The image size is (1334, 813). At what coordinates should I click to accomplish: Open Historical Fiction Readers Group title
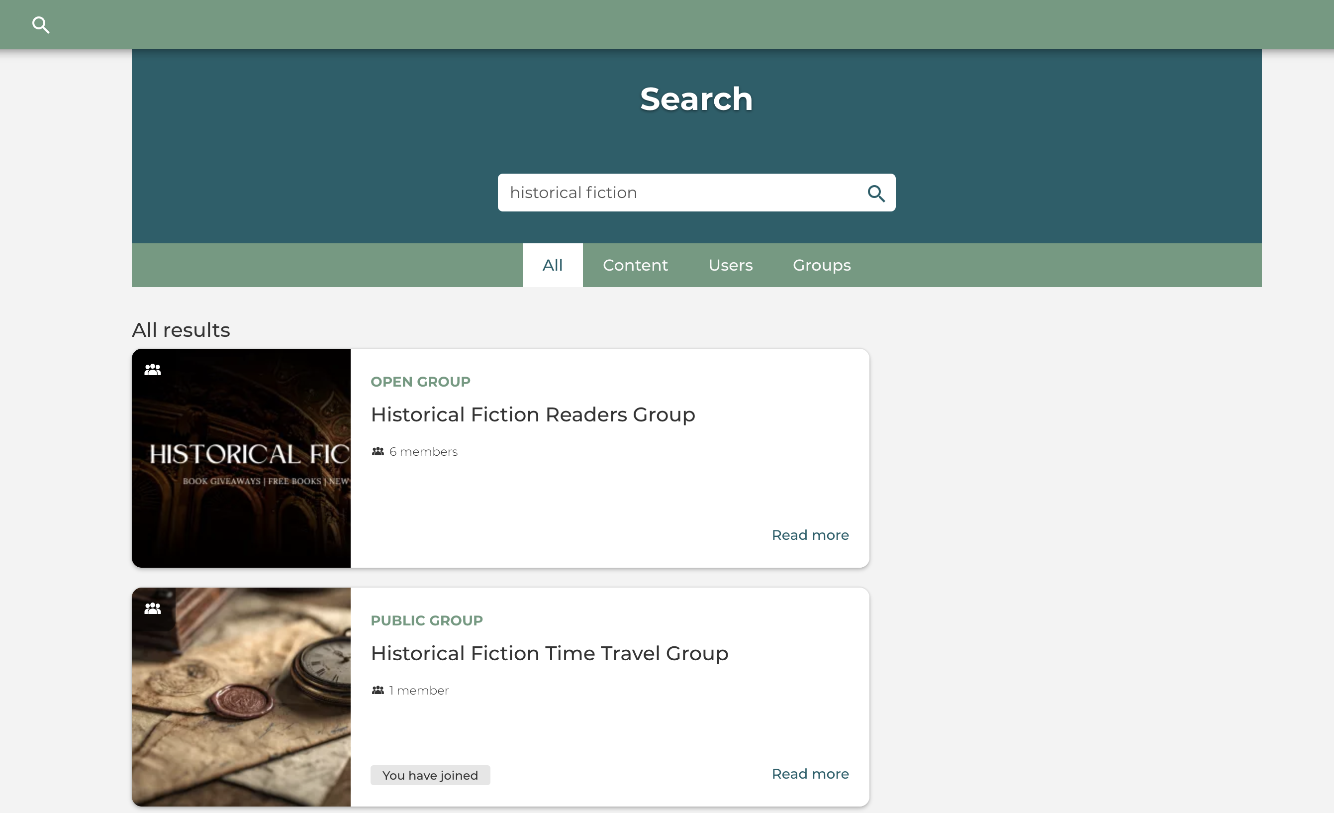(533, 414)
